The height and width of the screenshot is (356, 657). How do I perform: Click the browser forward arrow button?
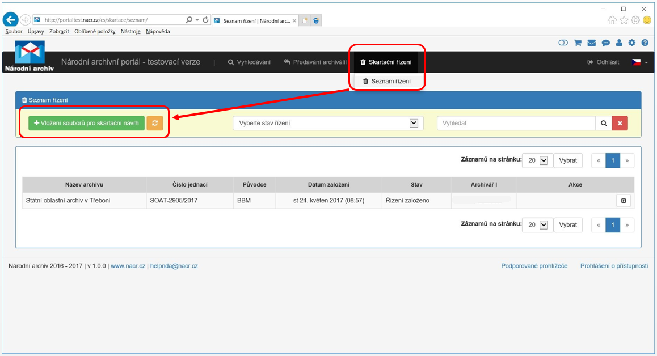[x=25, y=20]
